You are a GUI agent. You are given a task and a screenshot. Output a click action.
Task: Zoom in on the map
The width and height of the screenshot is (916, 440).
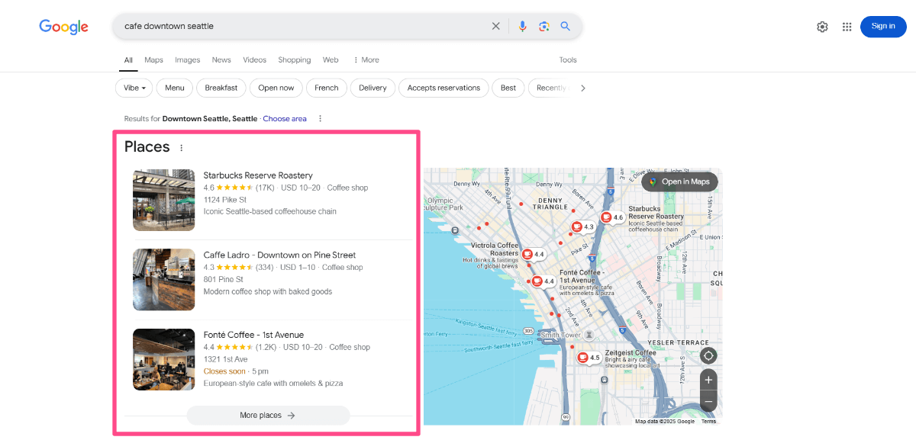coord(708,380)
